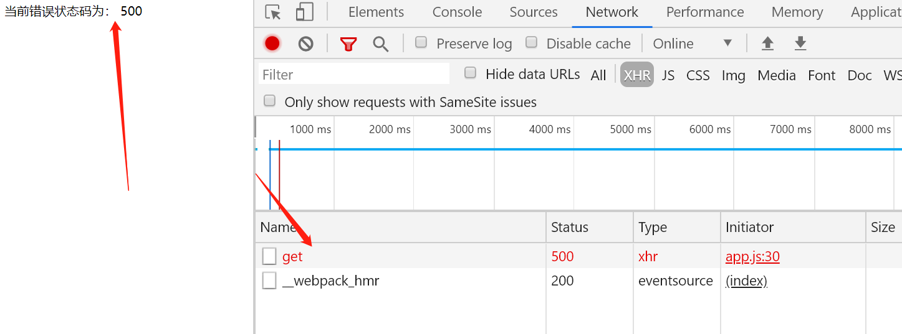Viewport: 902px width, 334px height.
Task: Import HAR file with upload arrow
Action: (767, 44)
